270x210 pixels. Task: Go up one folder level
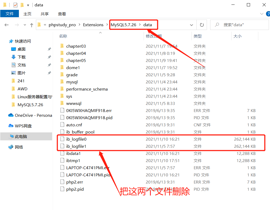pos(31,25)
